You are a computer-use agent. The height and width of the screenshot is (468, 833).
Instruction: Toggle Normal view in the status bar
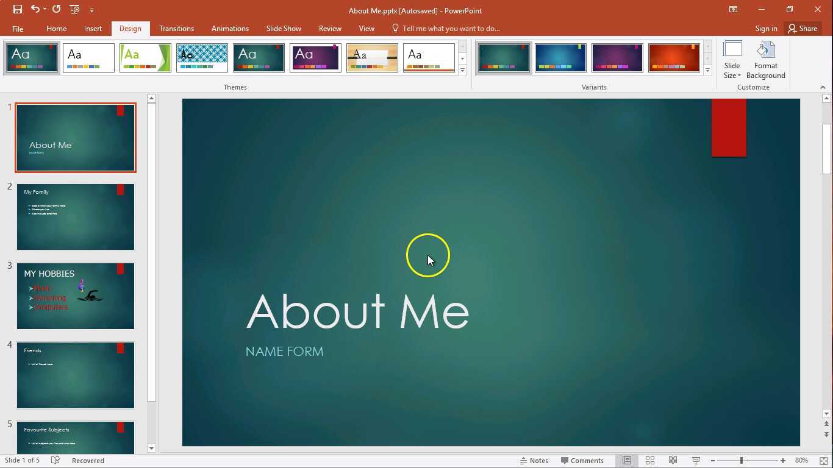[x=627, y=460]
